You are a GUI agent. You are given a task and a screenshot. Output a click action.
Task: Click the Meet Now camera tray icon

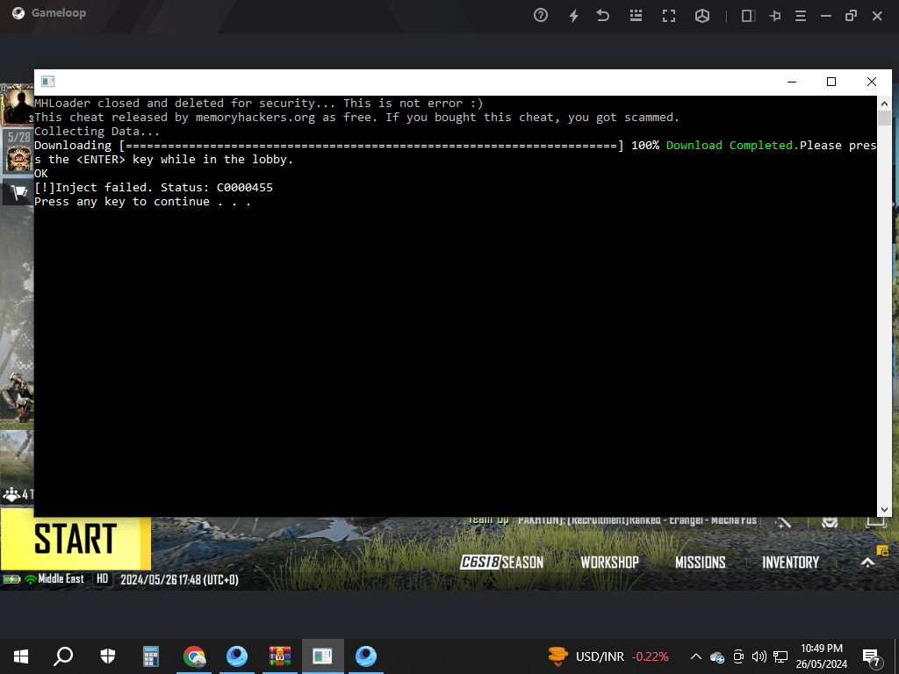[738, 656]
